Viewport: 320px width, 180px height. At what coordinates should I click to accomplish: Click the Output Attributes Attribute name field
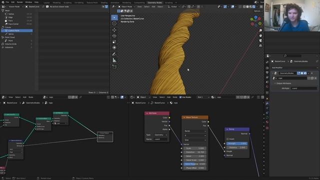click(x=304, y=88)
